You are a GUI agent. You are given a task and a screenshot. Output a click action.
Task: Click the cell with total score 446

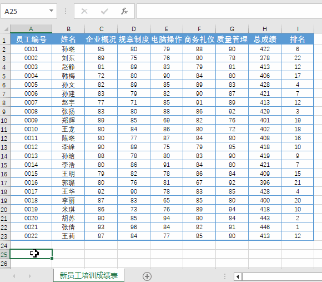point(265,227)
